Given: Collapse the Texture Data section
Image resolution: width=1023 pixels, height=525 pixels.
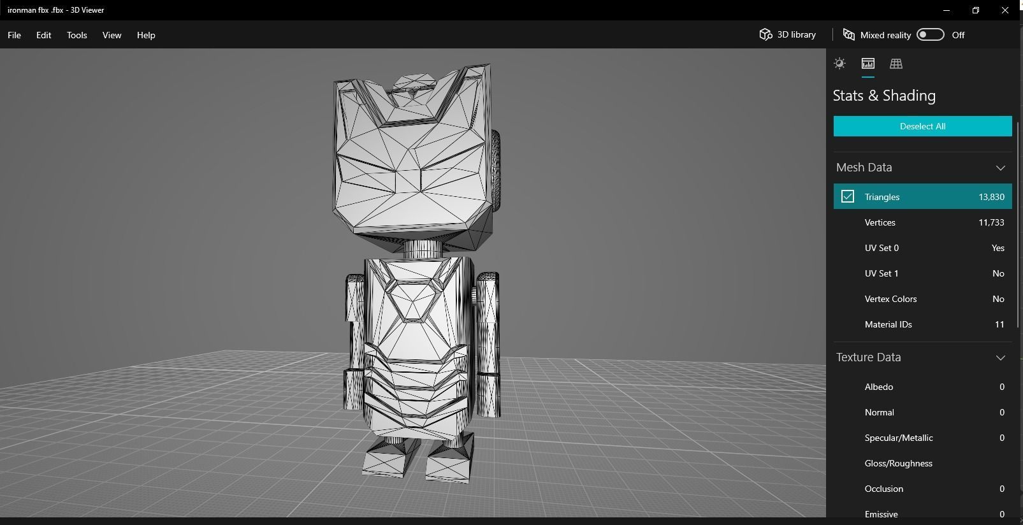Looking at the screenshot, I should point(1000,357).
